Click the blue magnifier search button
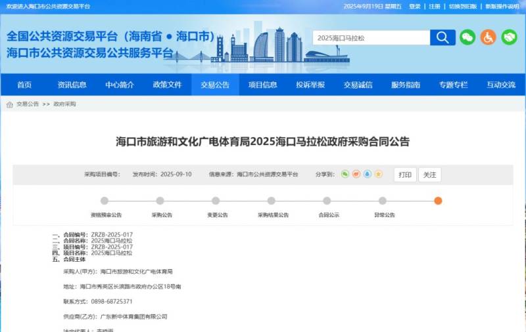Image resolution: width=526 pixels, height=332 pixels. [x=442, y=37]
